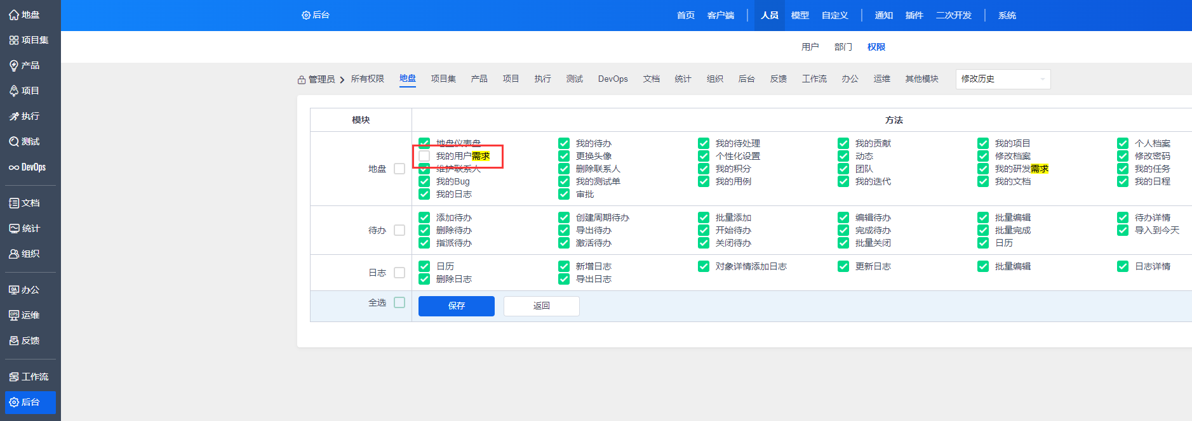Click the 工作流 sidebar icon
The height and width of the screenshot is (421, 1192).
[x=14, y=377]
